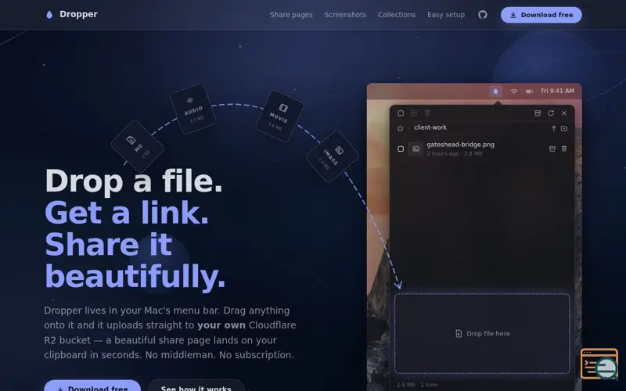Click the Download free button in the header
Viewport: 626px width, 391px height.
pyautogui.click(x=541, y=15)
